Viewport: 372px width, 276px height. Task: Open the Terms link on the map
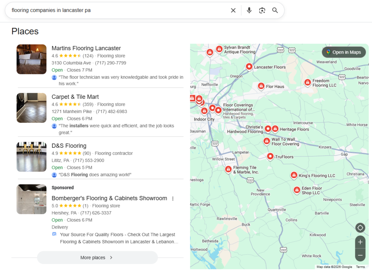360,267
